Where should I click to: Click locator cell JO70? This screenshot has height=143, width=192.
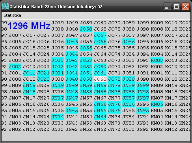pyautogui.click(x=114, y=79)
